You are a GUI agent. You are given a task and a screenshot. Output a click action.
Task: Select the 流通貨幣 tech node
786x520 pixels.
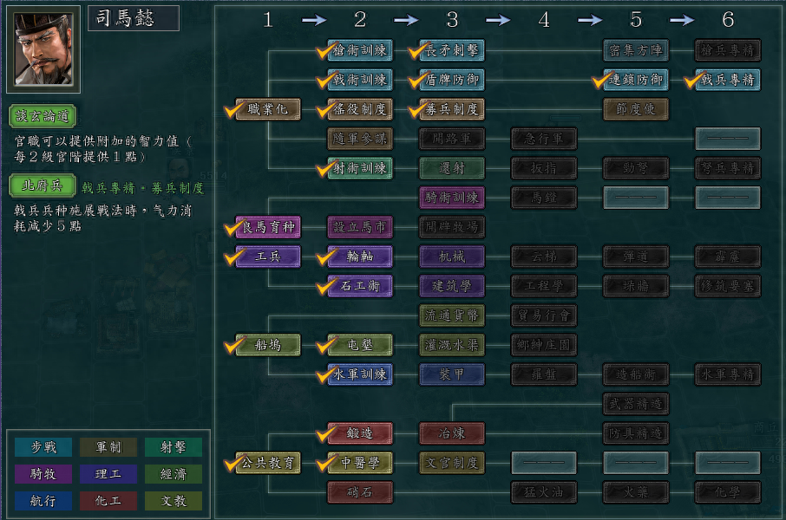tap(452, 315)
